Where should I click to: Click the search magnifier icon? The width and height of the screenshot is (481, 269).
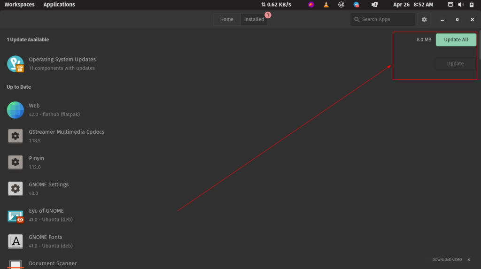(357, 19)
